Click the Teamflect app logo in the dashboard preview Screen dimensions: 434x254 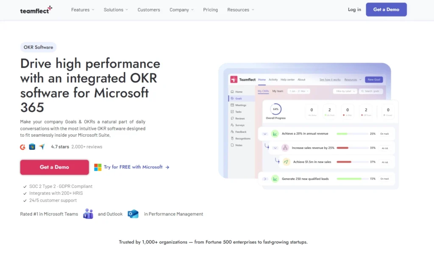[234, 80]
